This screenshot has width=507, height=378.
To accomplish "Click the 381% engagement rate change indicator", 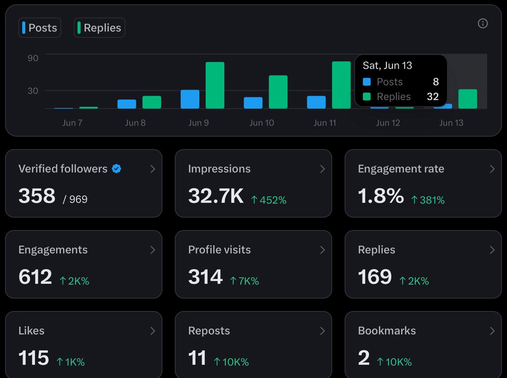I will 428,200.
